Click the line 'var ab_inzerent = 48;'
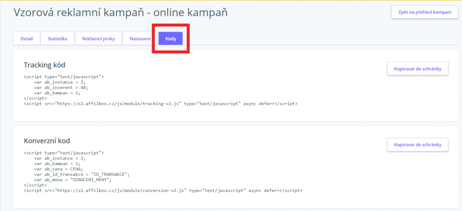 tap(61, 87)
